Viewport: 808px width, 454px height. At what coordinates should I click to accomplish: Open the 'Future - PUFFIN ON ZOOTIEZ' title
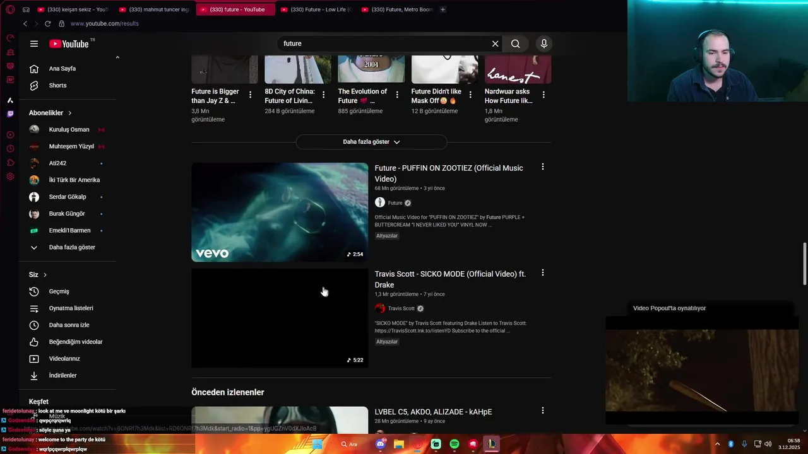tap(449, 173)
